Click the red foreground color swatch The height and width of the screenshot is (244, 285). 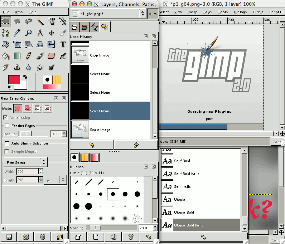14,79
